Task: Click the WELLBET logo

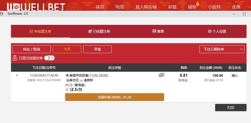Action: pos(36,7)
